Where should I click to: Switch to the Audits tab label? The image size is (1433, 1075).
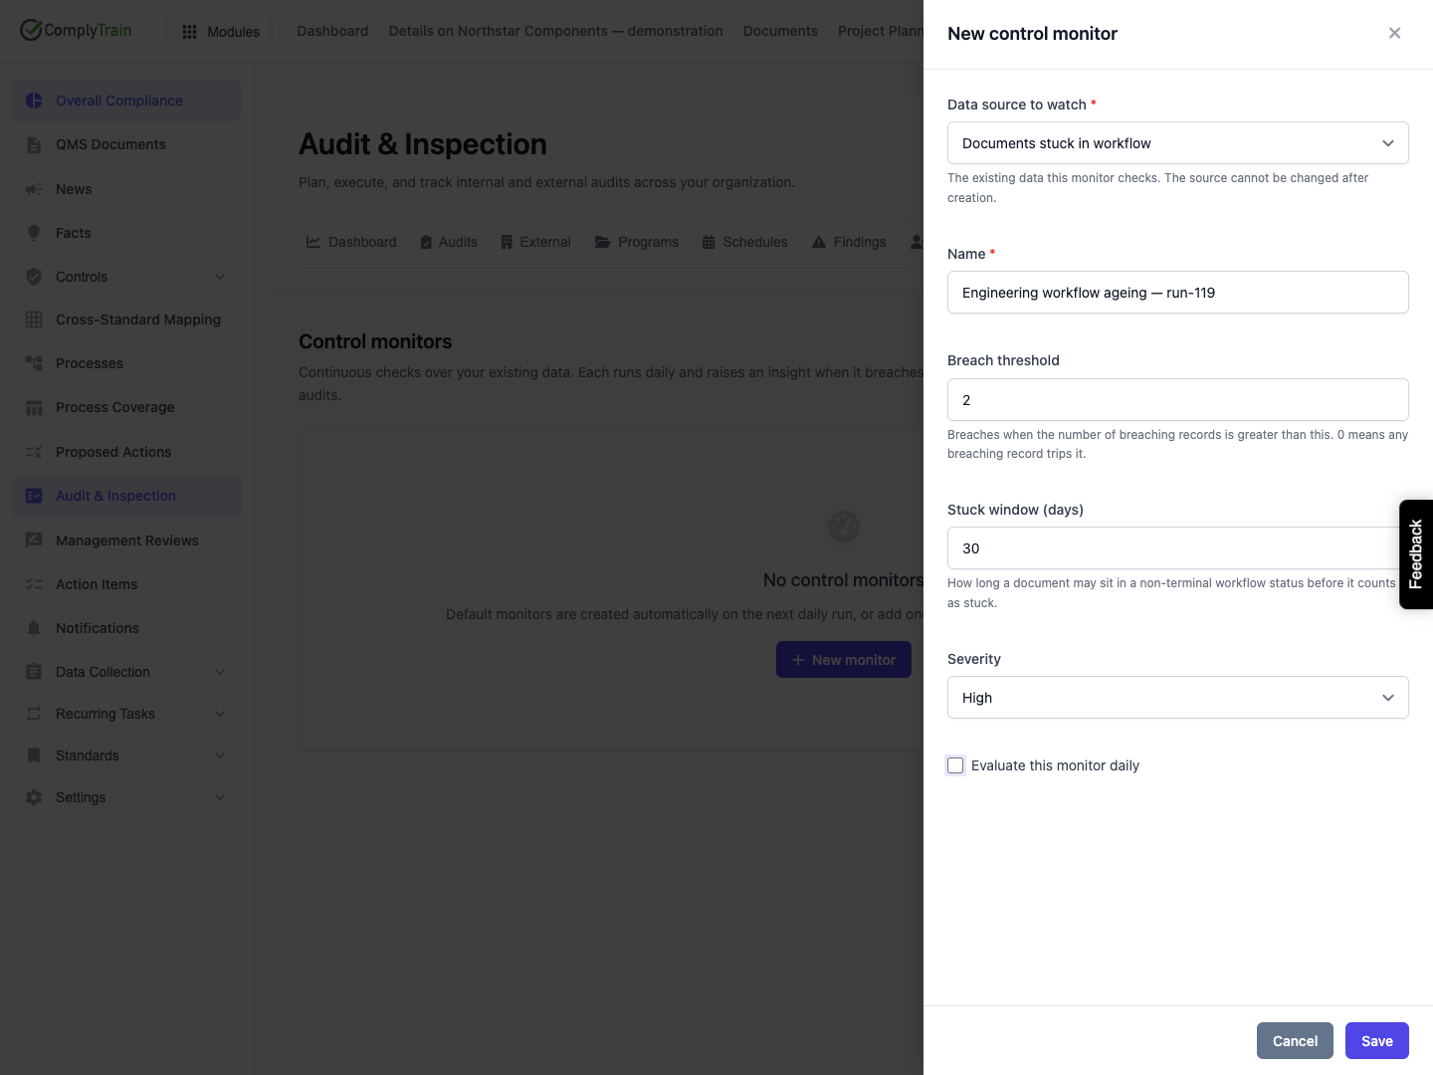pyautogui.click(x=458, y=242)
